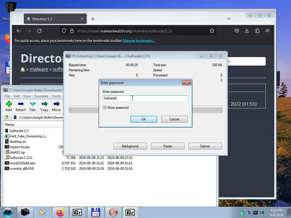This screenshot has height=218, width=291.
Task: Click the Pause extraction button
Action: tap(168, 146)
